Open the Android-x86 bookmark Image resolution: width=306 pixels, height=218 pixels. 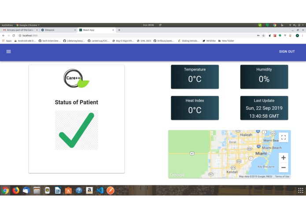click(x=25, y=41)
